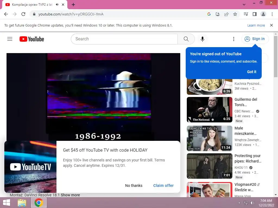Open Protecting your pipes video thumbnail
This screenshot has height=208, width=278.
[209, 166]
